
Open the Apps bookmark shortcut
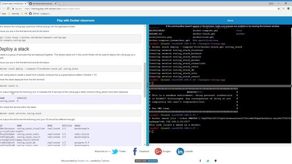click(x=3, y=14)
